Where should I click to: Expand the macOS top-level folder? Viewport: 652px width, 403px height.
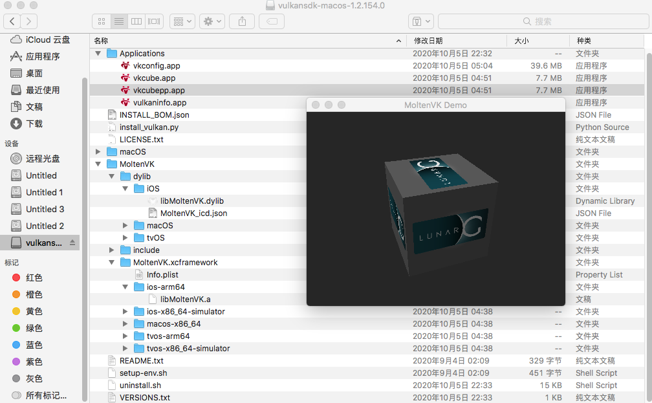pyautogui.click(x=98, y=152)
